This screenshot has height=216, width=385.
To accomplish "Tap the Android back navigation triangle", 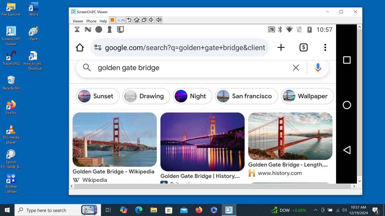I will pos(346,150).
